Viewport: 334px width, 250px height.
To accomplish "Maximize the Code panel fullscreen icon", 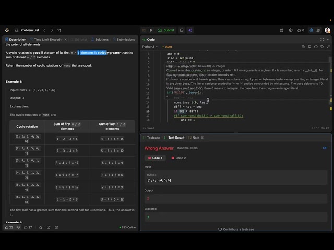I will pyautogui.click(x=322, y=40).
